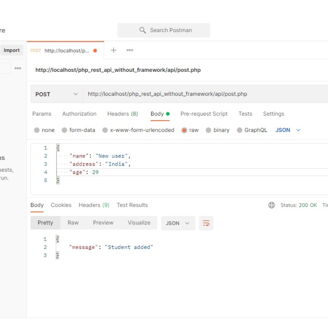
Task: Choose the binary body radio option
Action: pyautogui.click(x=208, y=130)
